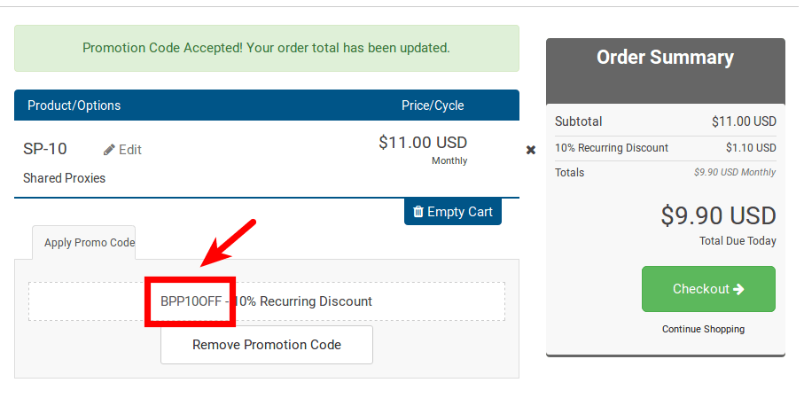Click the $1.10 USD discount amount

tap(751, 148)
